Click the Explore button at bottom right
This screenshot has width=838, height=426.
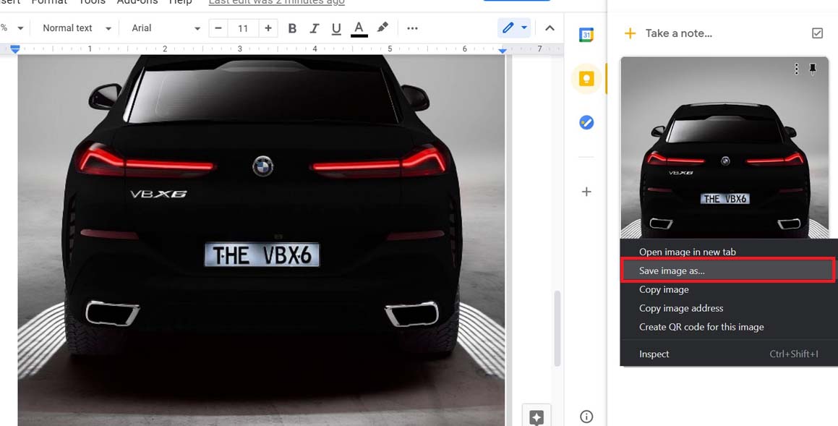536,417
